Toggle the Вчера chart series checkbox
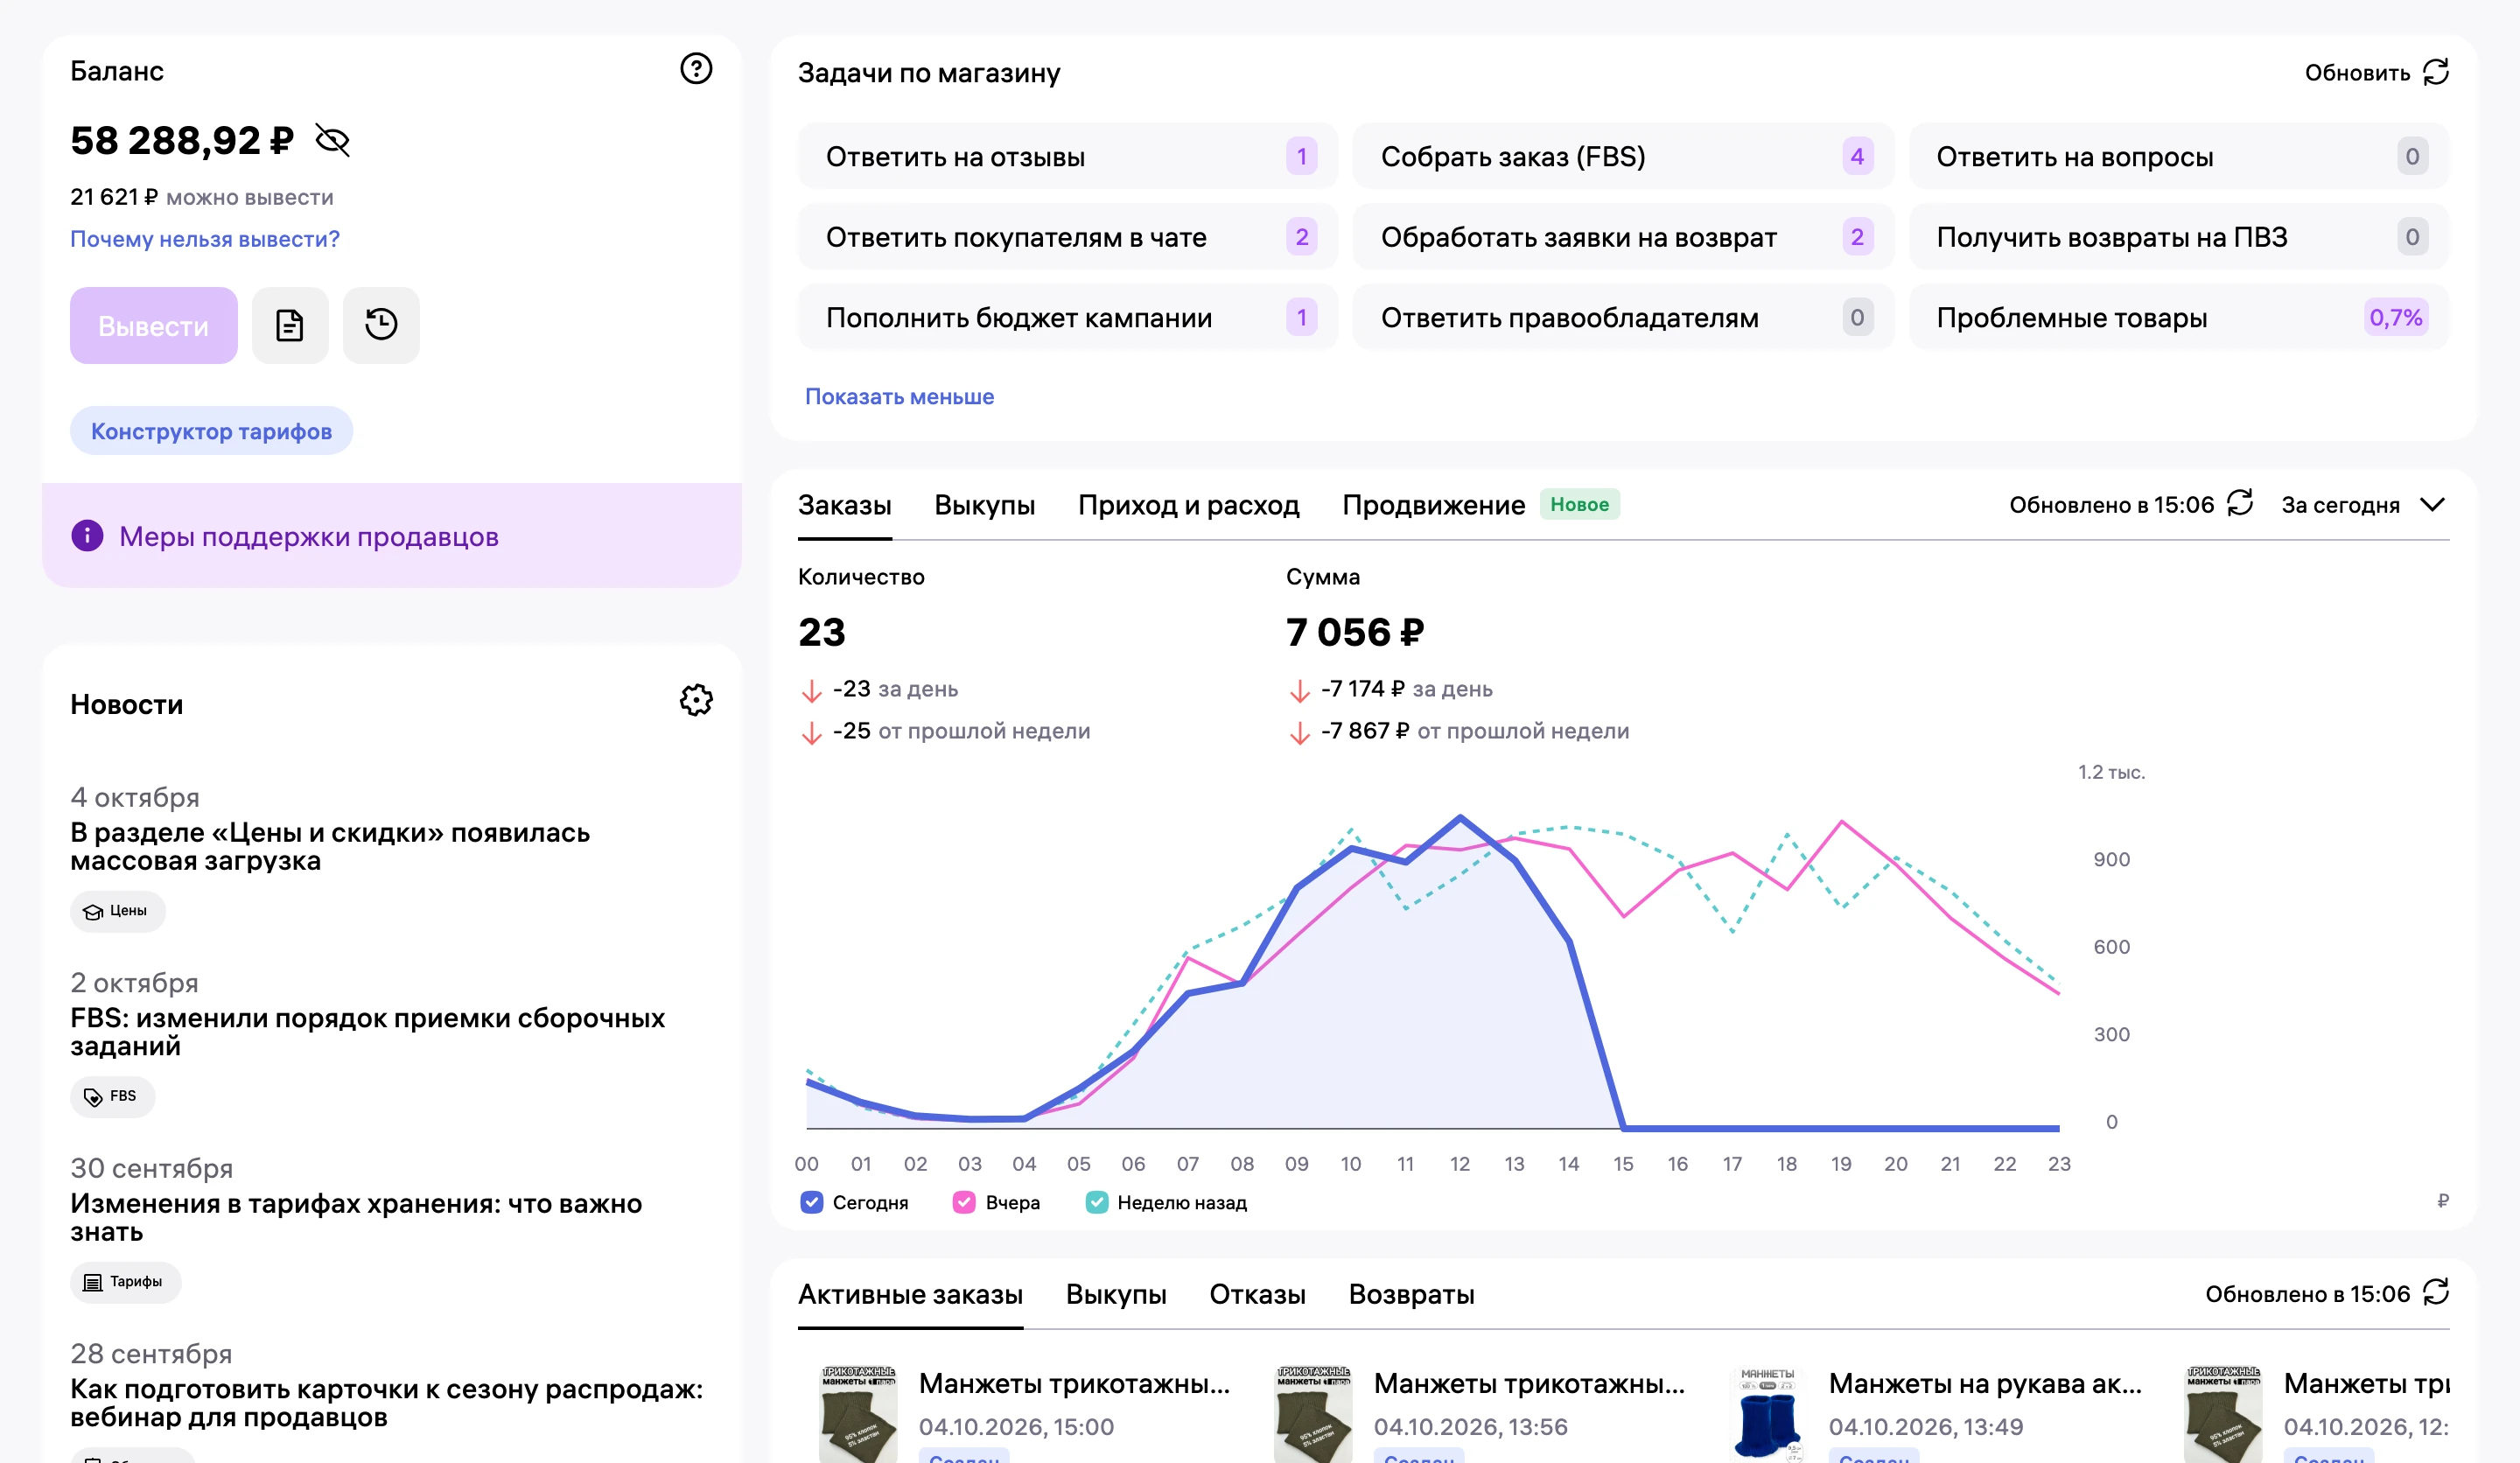The height and width of the screenshot is (1463, 2520). coord(964,1202)
